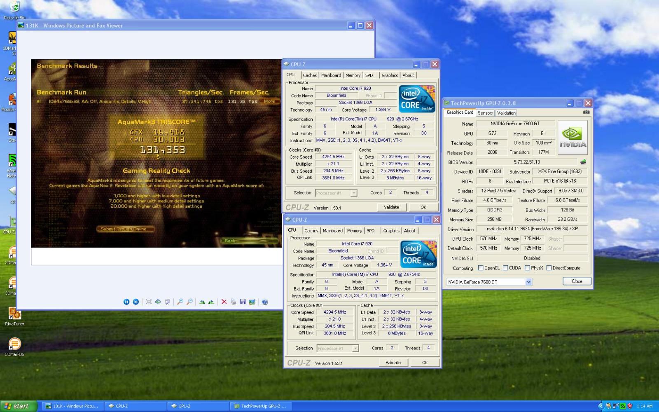Switch to Validation tab in GPU-Z
659x412 pixels.
[x=506, y=113]
